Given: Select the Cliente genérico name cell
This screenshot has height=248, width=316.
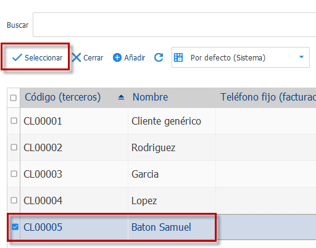Looking at the screenshot, I should coord(172,121).
